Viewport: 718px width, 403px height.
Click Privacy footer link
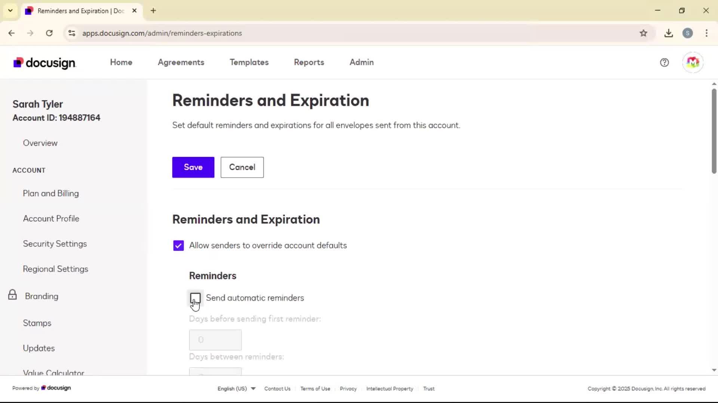point(348,388)
